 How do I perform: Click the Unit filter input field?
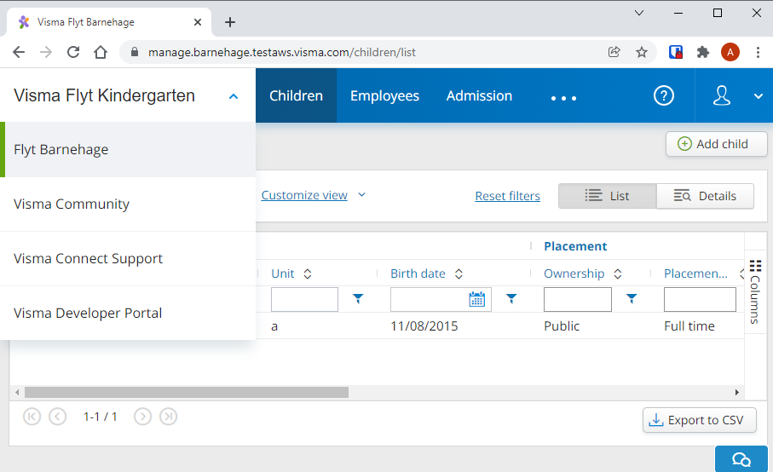(304, 300)
